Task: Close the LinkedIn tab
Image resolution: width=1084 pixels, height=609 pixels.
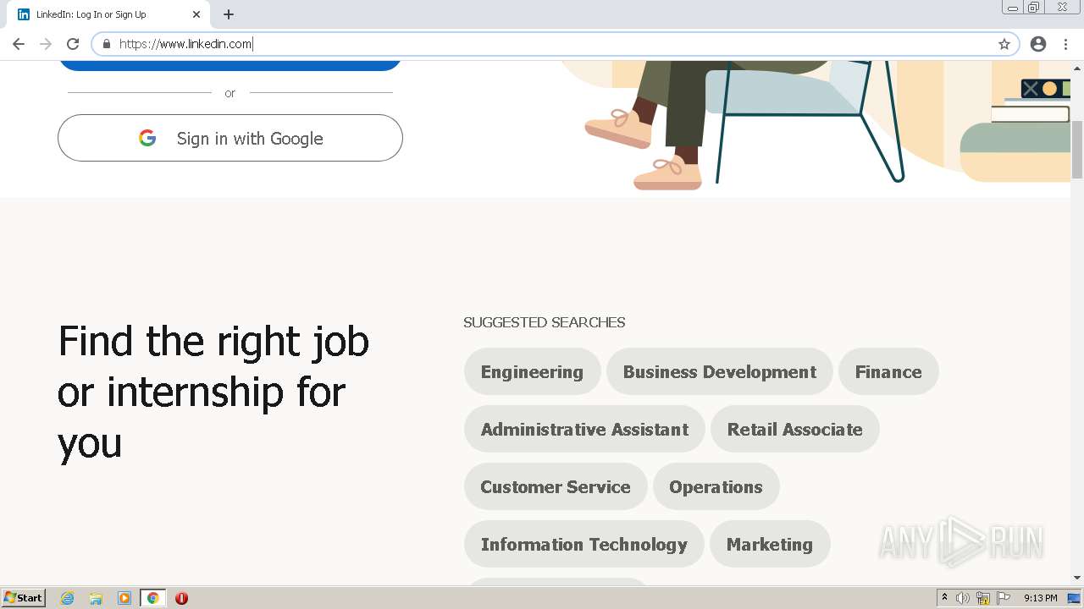Action: [196, 14]
